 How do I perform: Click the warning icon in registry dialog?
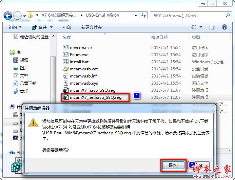tap(33, 122)
